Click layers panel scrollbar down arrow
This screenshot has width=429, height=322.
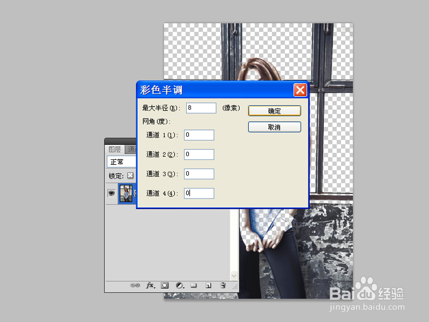pos(234,275)
